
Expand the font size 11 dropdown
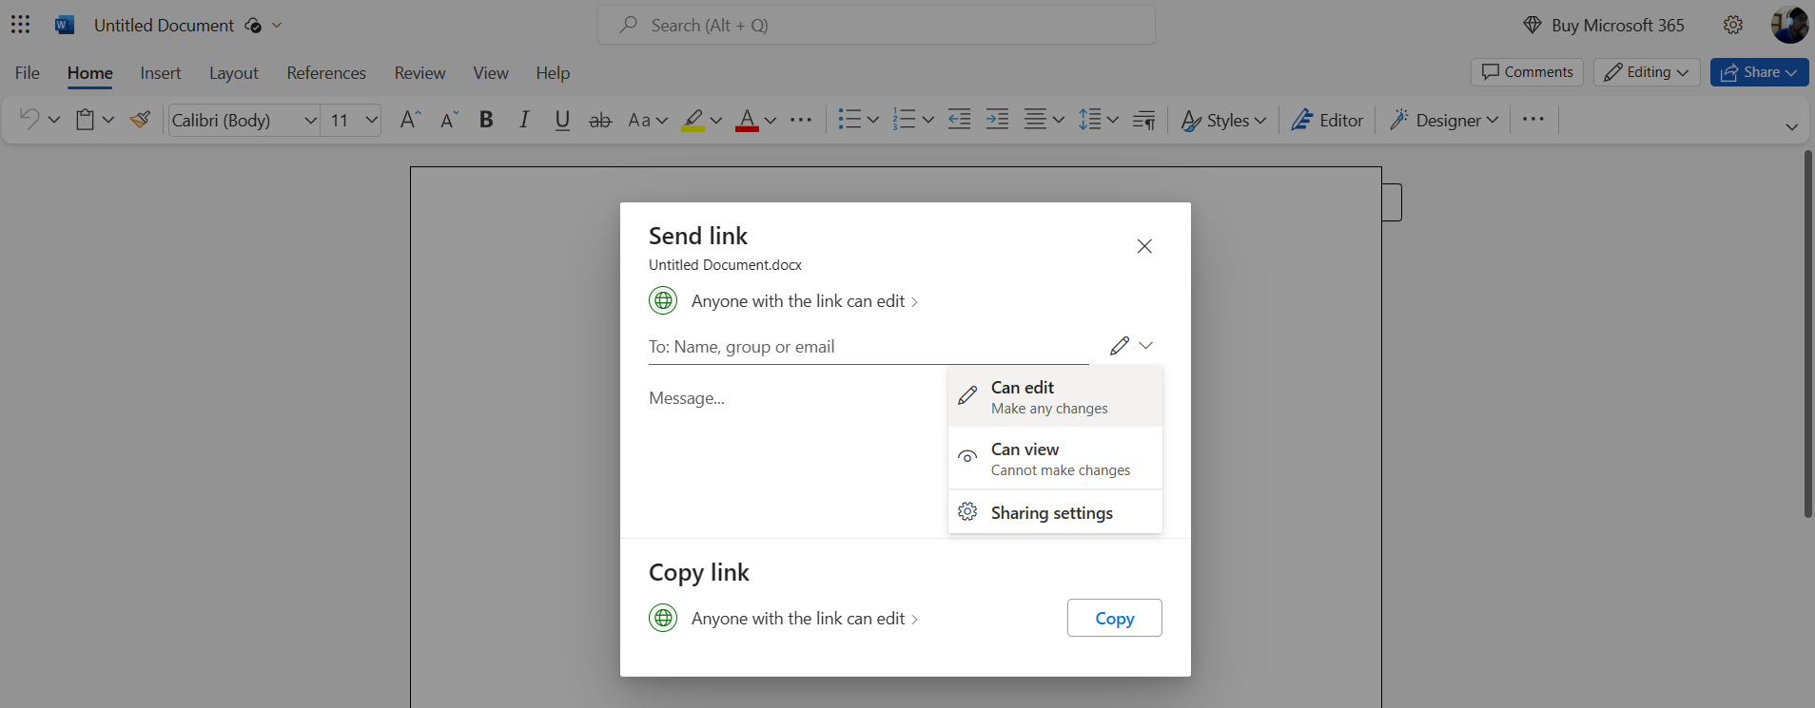pos(371,120)
